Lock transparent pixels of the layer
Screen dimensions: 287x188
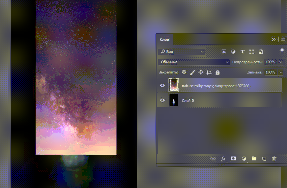[x=184, y=72]
